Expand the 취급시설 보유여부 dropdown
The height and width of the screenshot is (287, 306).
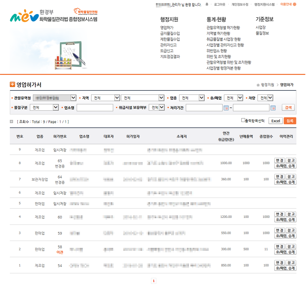tap(157, 107)
